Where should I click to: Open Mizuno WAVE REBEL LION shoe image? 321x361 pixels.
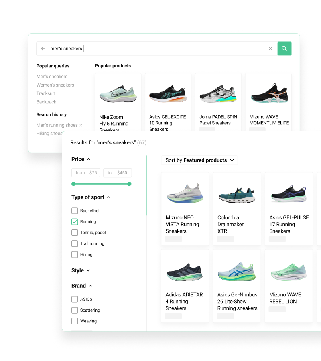coord(289,272)
